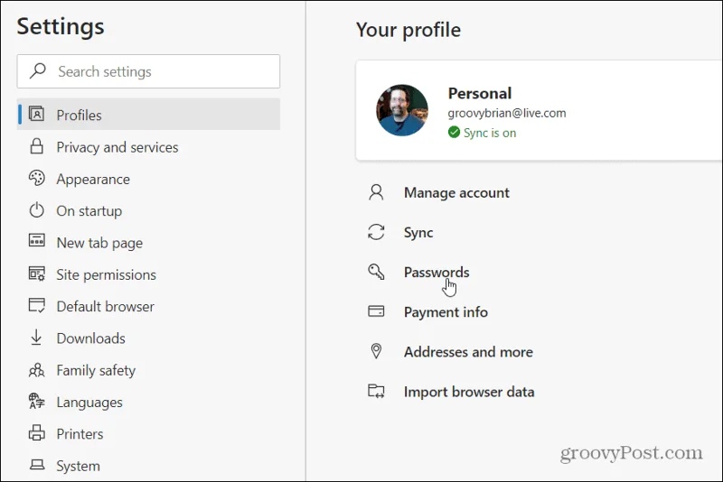Image resolution: width=723 pixels, height=482 pixels.
Task: Open Sync options
Action: pyautogui.click(x=418, y=233)
